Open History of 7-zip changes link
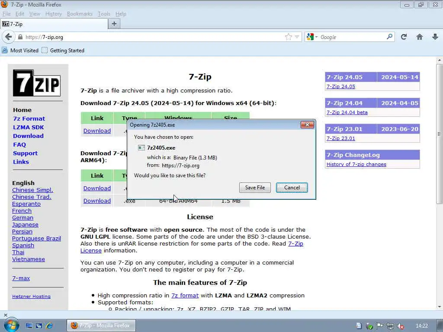Image resolution: width=443 pixels, height=332 pixels. pos(356,164)
